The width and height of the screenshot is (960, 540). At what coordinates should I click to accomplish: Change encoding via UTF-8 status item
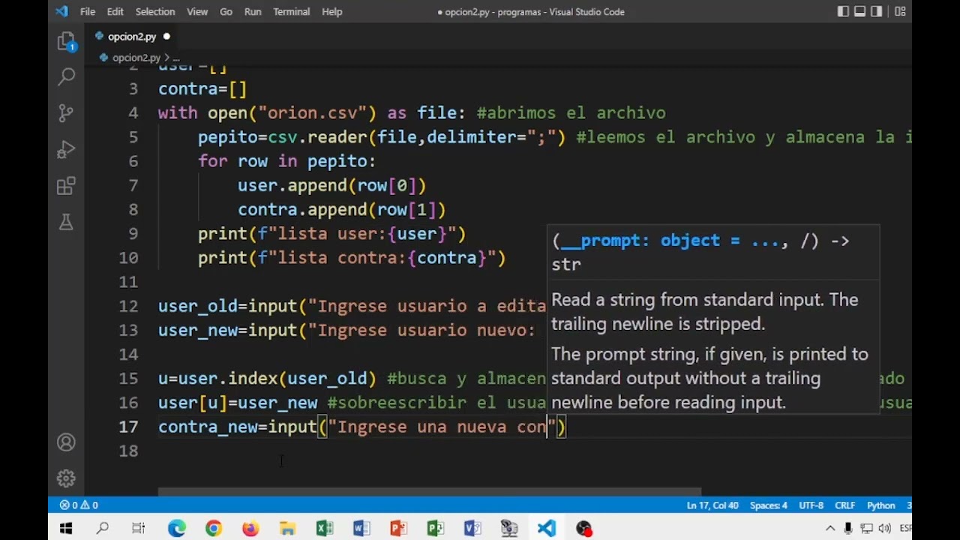(x=811, y=505)
